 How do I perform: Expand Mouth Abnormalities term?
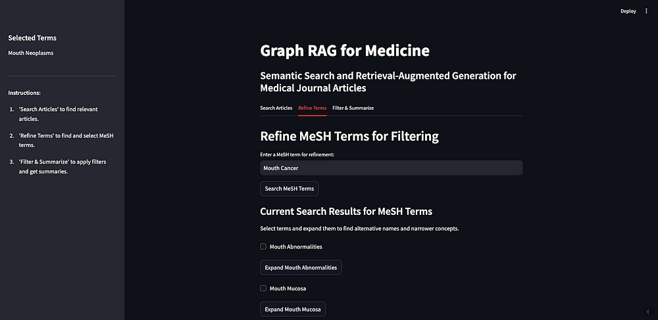[x=301, y=267]
